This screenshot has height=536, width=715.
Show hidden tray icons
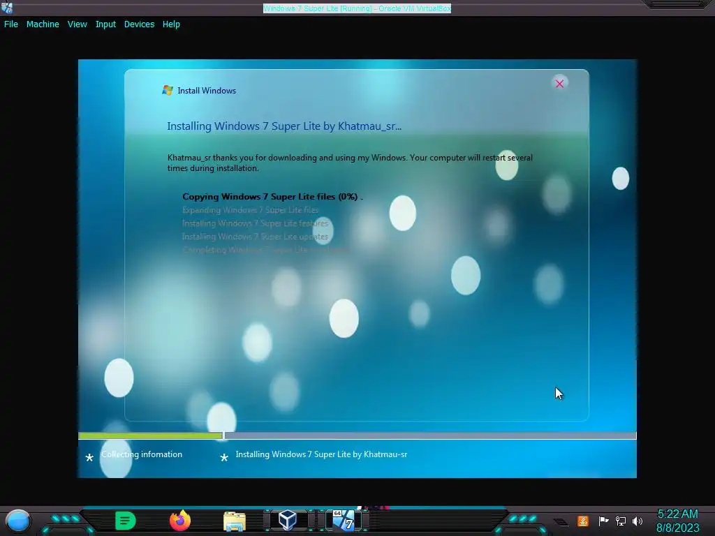561,522
